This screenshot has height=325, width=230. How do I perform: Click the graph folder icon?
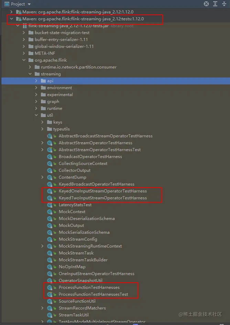tap(43, 101)
